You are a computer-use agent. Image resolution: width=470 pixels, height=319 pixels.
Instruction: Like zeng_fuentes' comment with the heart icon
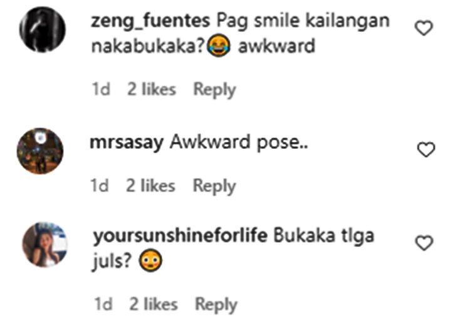[424, 28]
